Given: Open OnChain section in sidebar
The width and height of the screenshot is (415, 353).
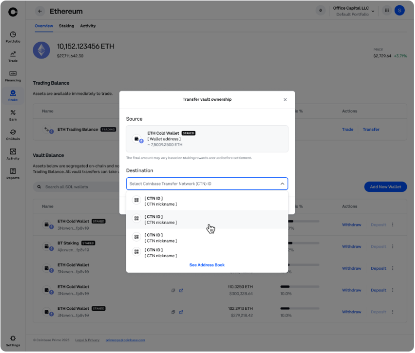Looking at the screenshot, I should click(13, 135).
